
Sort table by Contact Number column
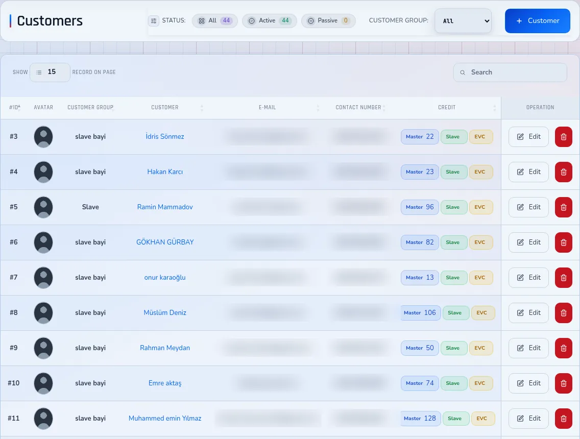point(358,107)
